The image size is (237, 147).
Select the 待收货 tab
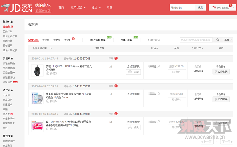coord(57,40)
